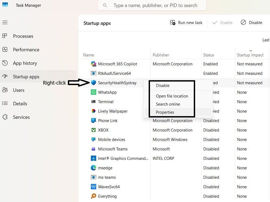Screen dimensions: 270x202
Task: Select the Lively Wallpaper row name
Action: (x=113, y=111)
